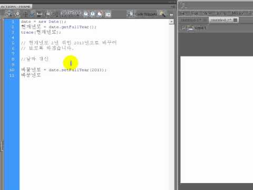Remove comment from code

pos(100,14)
